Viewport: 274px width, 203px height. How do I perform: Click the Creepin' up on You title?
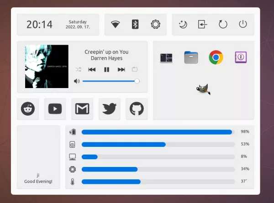(106, 52)
